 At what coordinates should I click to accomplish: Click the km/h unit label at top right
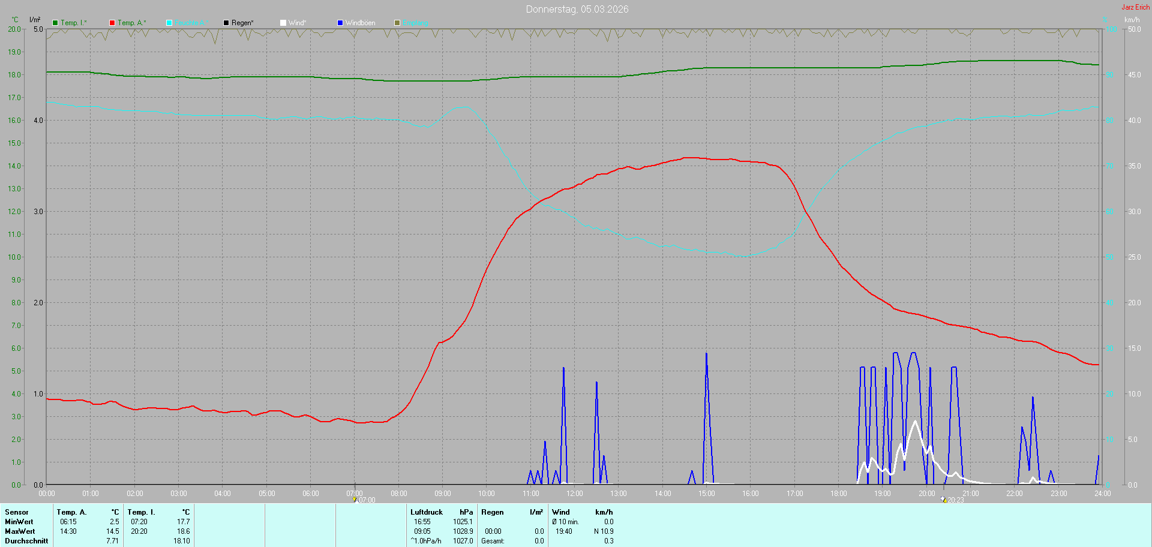[1132, 20]
